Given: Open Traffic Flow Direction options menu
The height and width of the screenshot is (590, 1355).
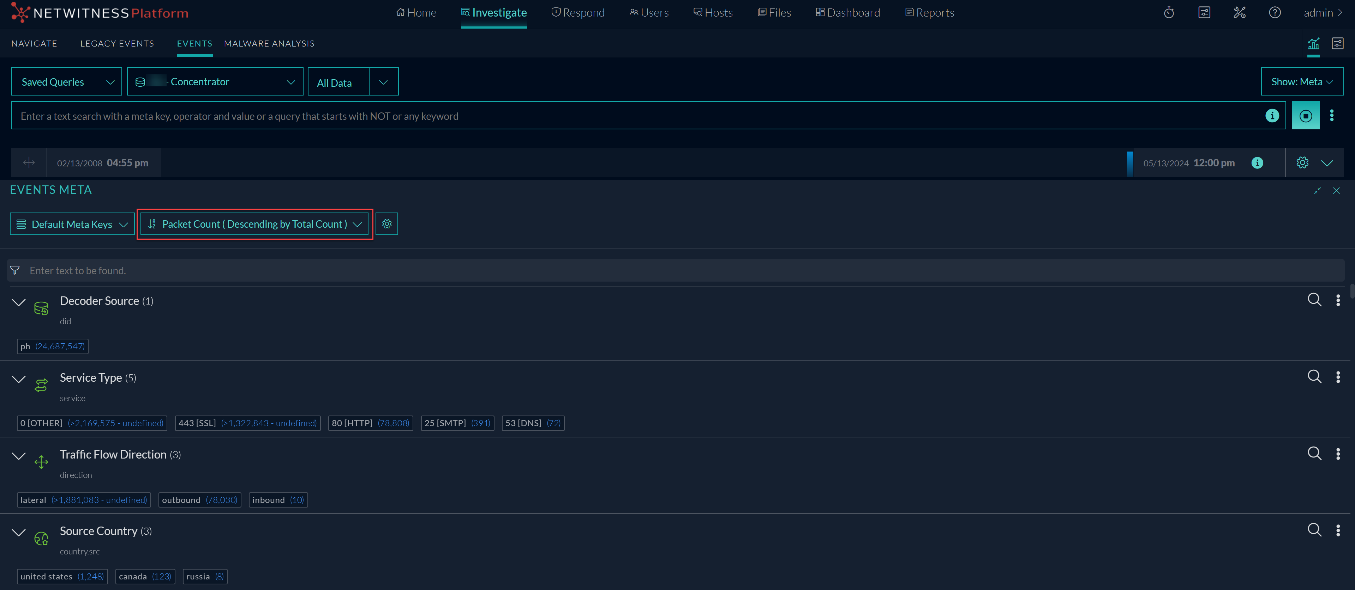Looking at the screenshot, I should coord(1338,454).
